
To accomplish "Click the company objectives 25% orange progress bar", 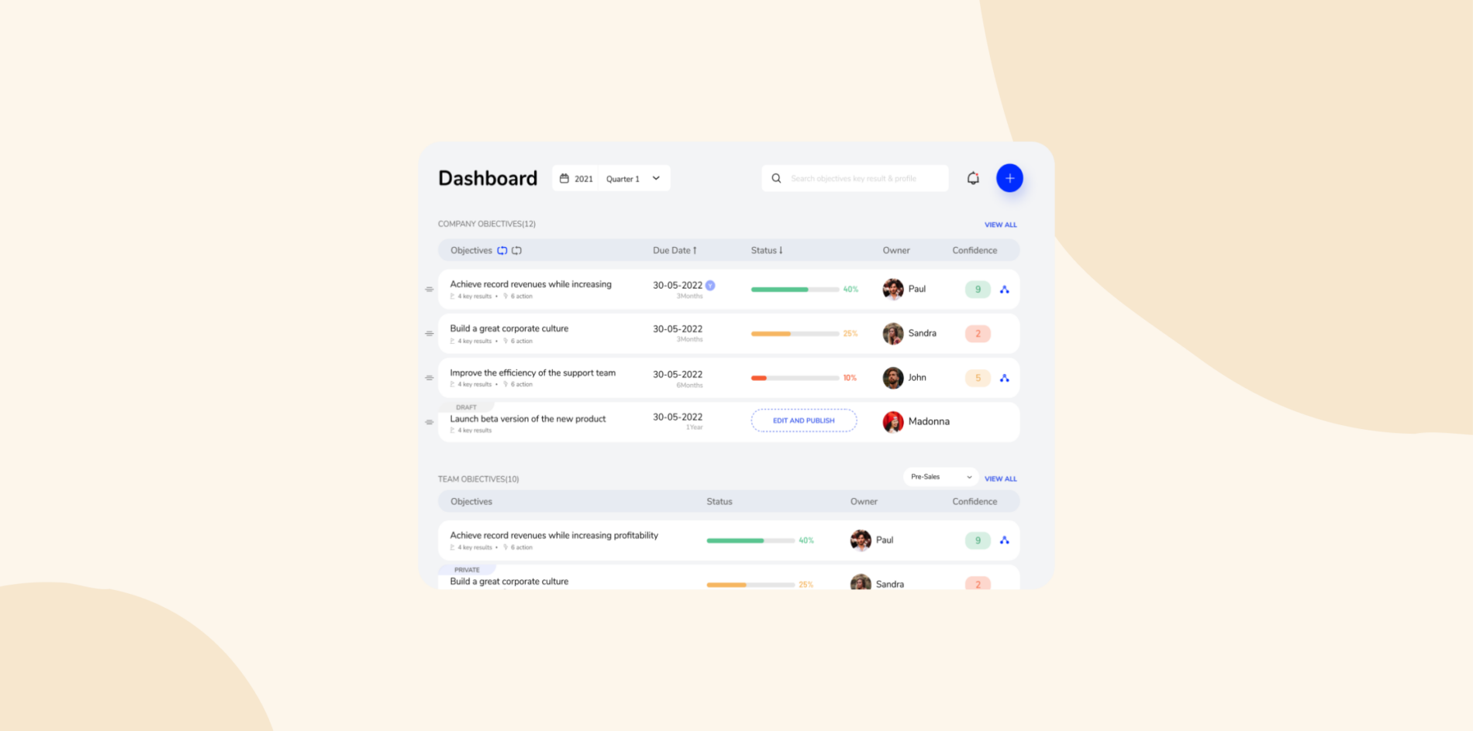I will pos(795,334).
